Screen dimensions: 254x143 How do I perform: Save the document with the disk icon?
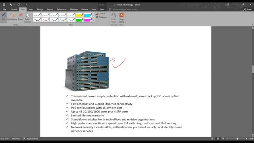click(x=4, y=4)
